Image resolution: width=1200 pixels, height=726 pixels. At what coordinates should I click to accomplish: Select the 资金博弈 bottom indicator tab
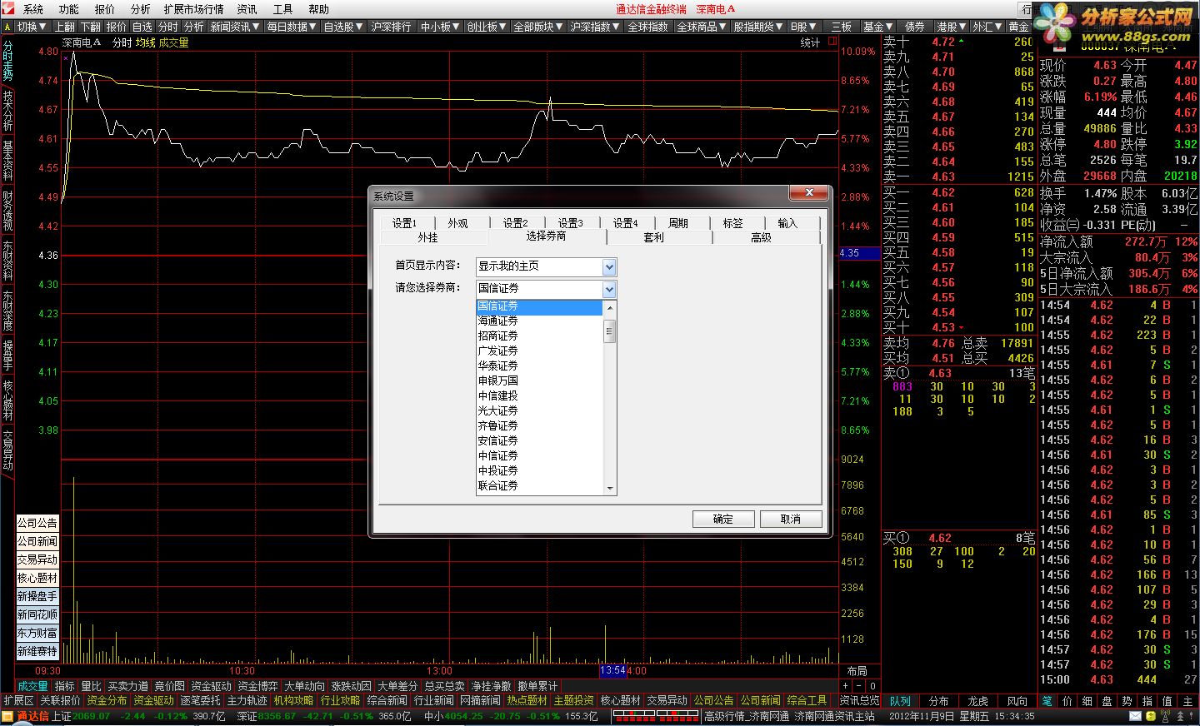(257, 686)
